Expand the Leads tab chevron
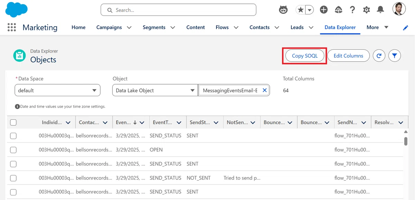The image size is (415, 200). pos(311,27)
